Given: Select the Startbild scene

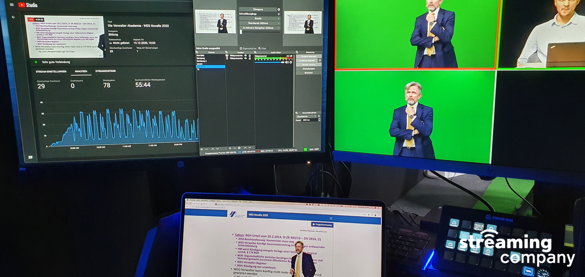Looking at the screenshot, I should tap(200, 55).
